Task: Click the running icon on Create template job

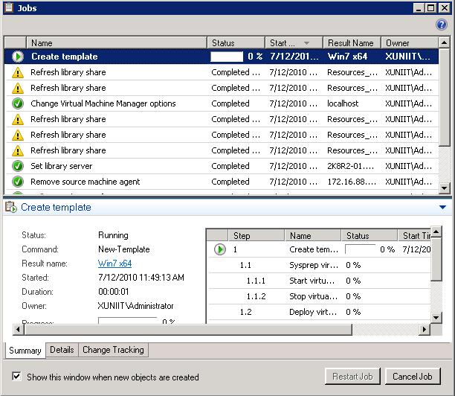Action: pyautogui.click(x=18, y=57)
